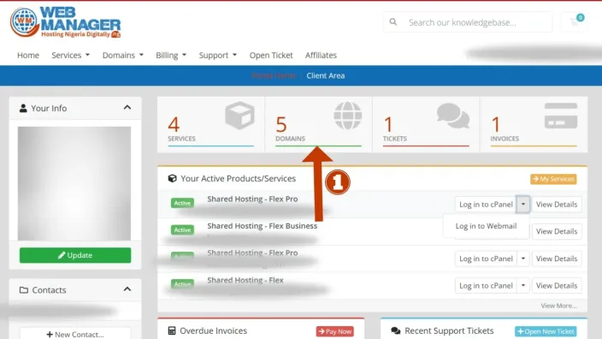The image size is (602, 339).
Task: Click the Active Products cube icon
Action: pyautogui.click(x=173, y=178)
